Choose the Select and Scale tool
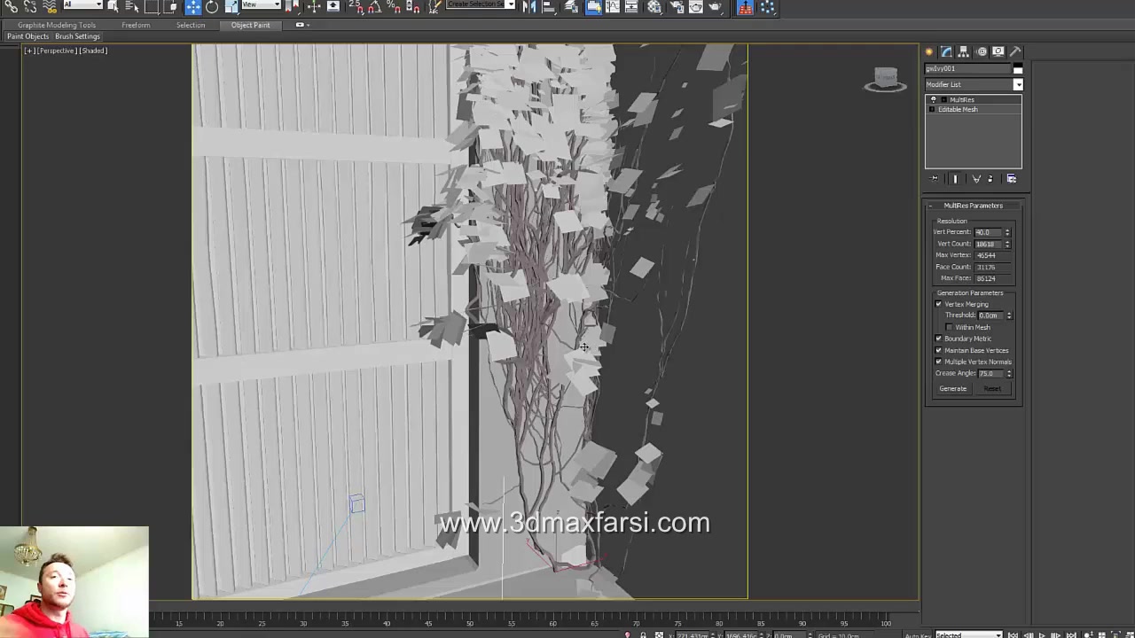Image resolution: width=1135 pixels, height=638 pixels. tap(231, 7)
